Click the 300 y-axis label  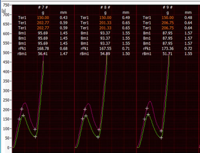coord(6,91)
